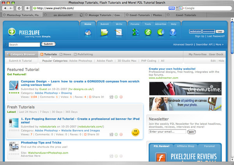This screenshot has height=165, width=234.
Task: Open the Tutorials tab in the content bar
Action: coord(49,54)
